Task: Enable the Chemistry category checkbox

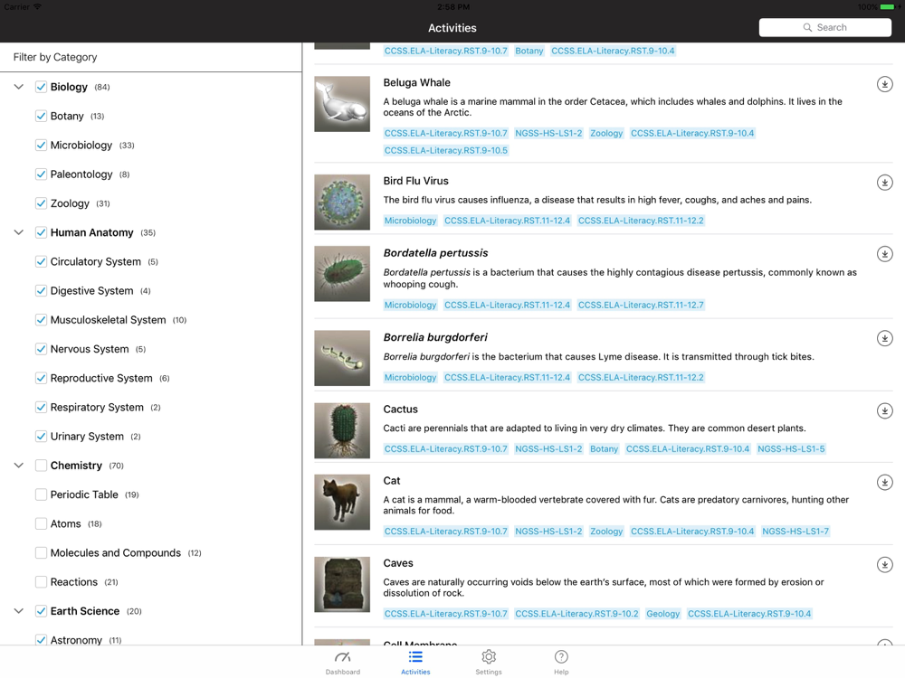Action: point(41,466)
